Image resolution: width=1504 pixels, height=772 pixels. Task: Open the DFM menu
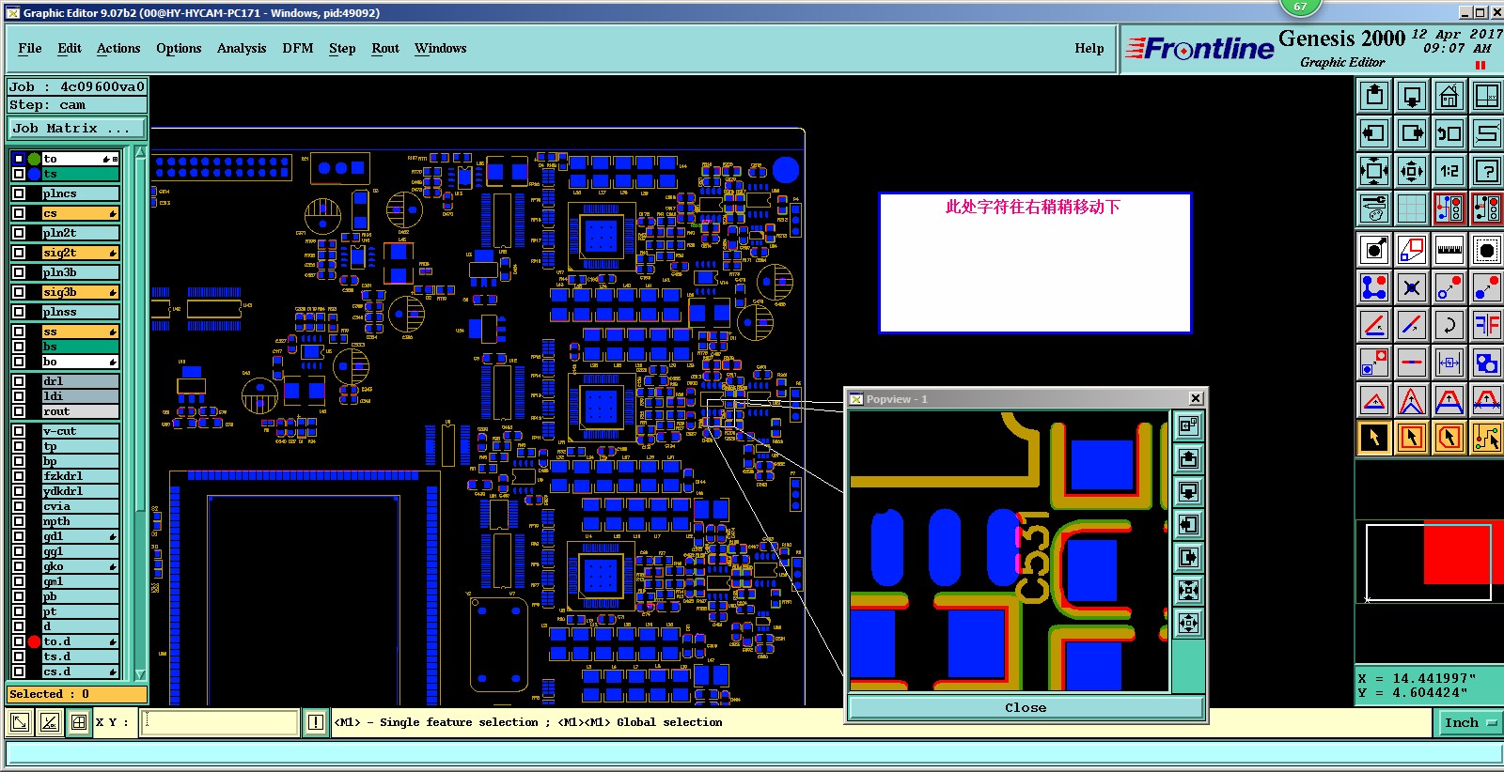(298, 49)
